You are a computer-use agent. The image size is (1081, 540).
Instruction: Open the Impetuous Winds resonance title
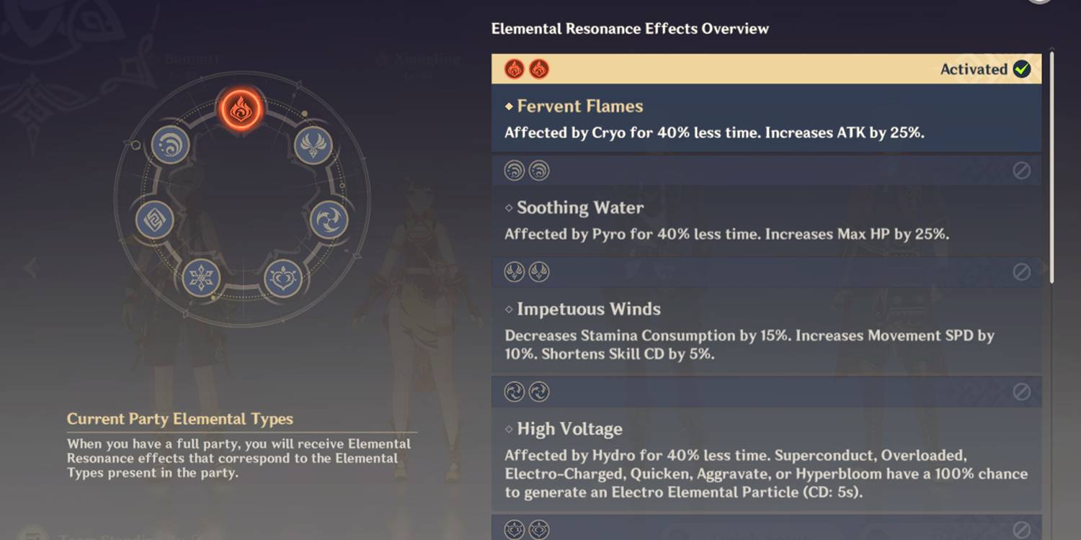pos(588,309)
